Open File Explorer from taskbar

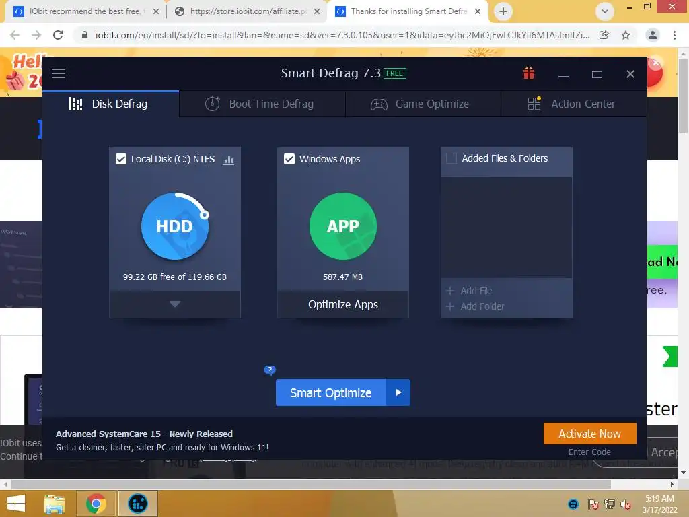click(x=55, y=504)
